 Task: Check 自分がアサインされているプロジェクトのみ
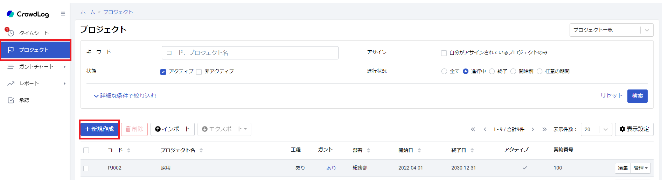[444, 53]
